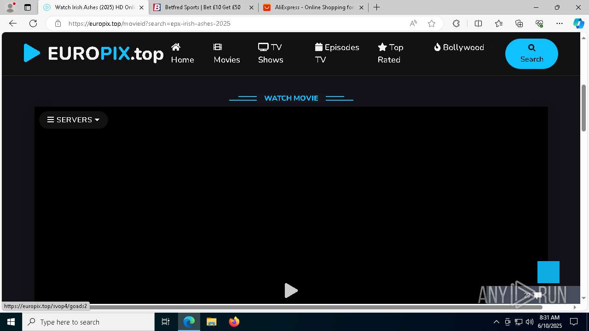Enable split screen view
Screen dimensions: 589x331
click(478, 23)
